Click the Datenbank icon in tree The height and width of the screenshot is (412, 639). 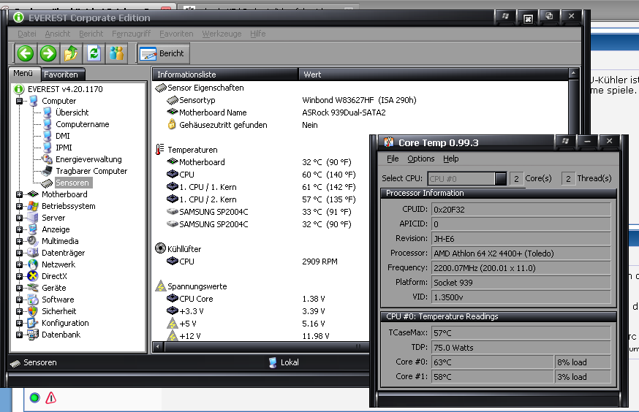pyautogui.click(x=33, y=335)
